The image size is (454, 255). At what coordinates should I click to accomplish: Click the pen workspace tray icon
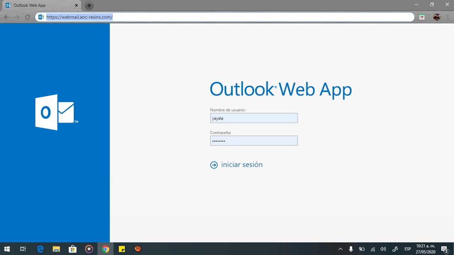click(x=395, y=249)
